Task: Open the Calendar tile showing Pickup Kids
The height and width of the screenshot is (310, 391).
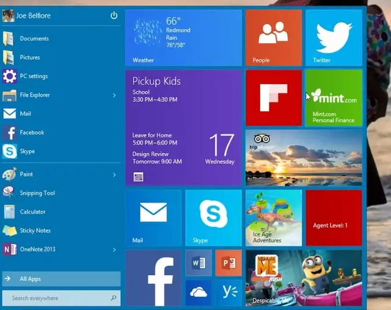Action: (x=183, y=128)
